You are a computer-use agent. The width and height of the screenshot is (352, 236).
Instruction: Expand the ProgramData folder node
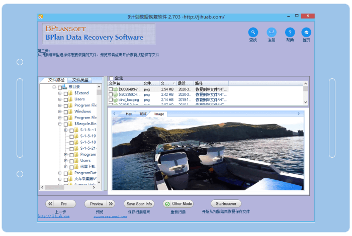coord(60,173)
